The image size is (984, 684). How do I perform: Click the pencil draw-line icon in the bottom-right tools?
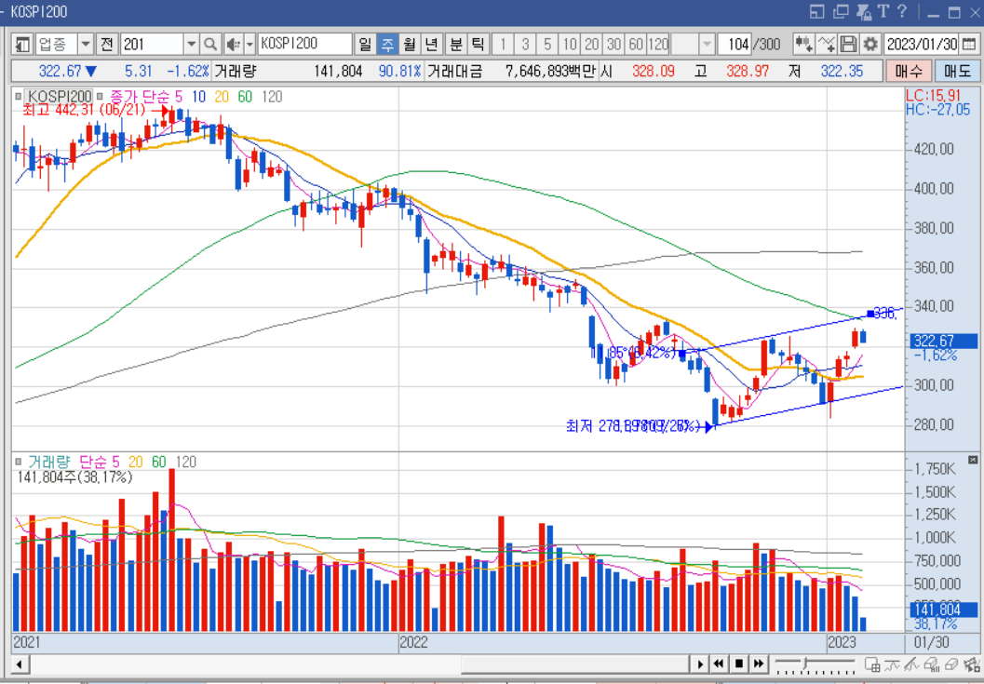(x=912, y=664)
